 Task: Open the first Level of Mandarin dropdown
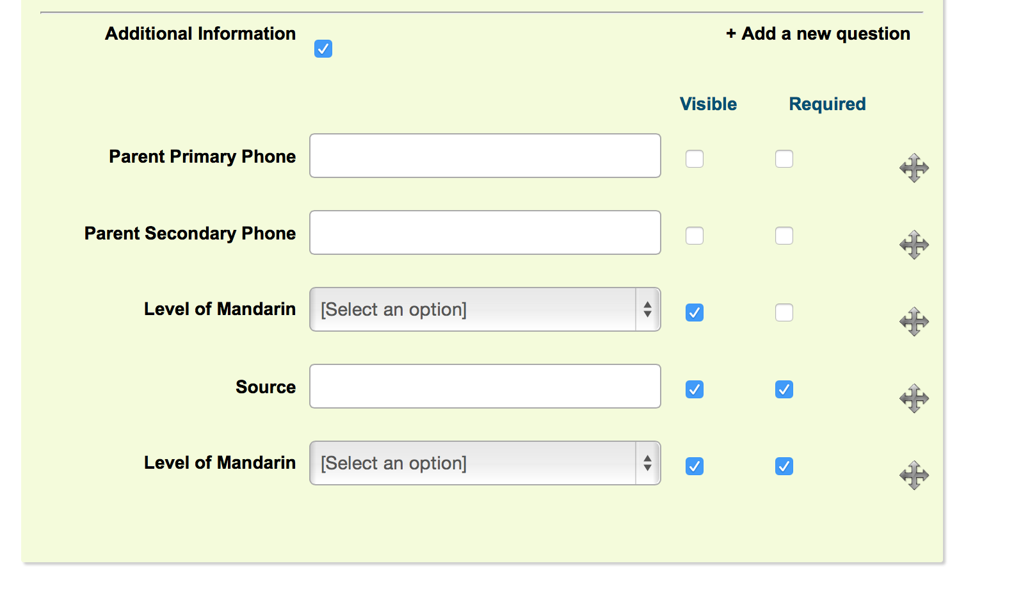coord(485,309)
